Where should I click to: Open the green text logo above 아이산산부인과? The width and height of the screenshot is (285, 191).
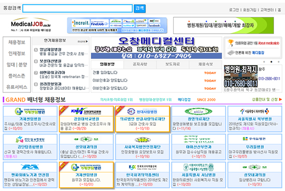[x=198, y=139]
